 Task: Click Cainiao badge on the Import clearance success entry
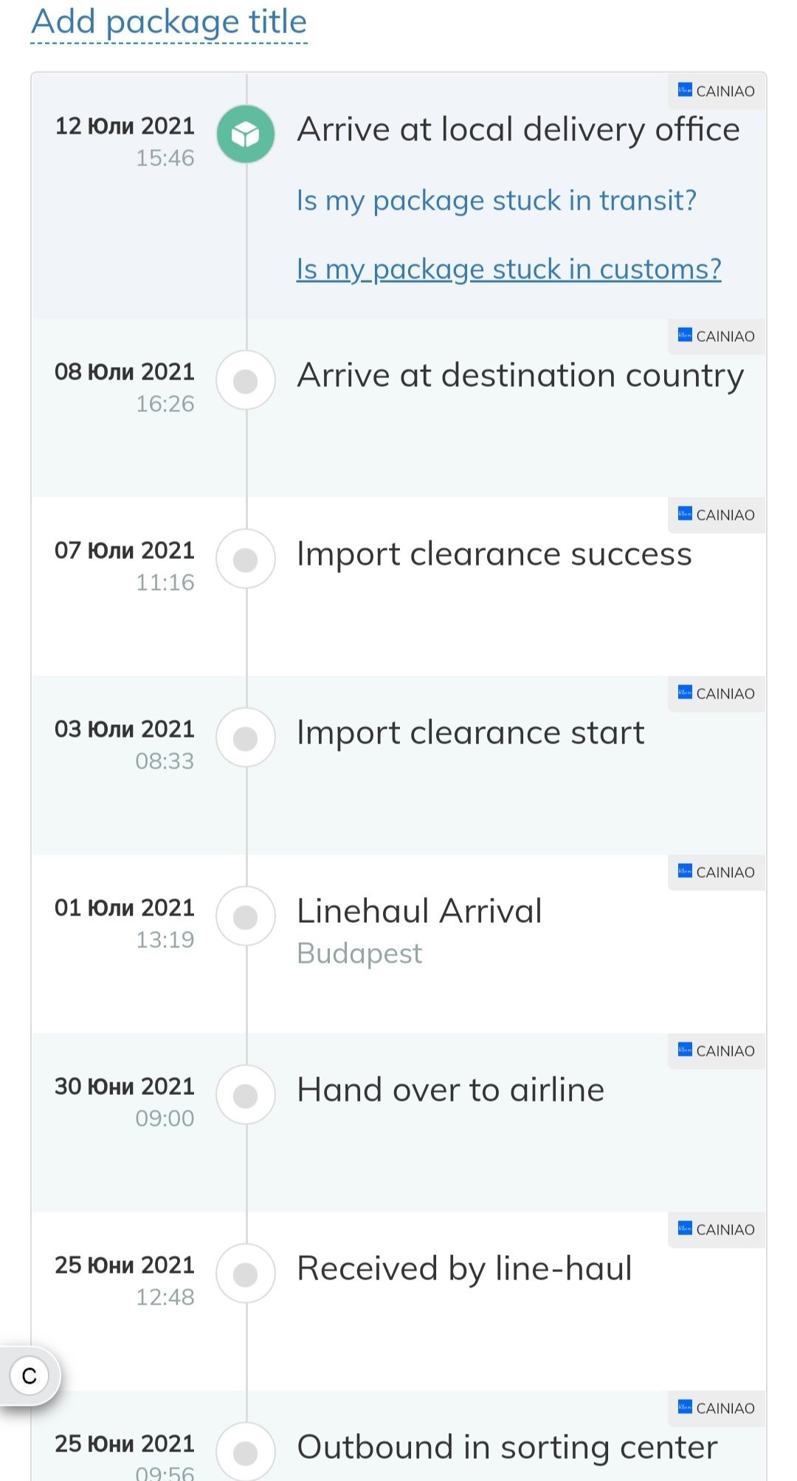(x=717, y=515)
